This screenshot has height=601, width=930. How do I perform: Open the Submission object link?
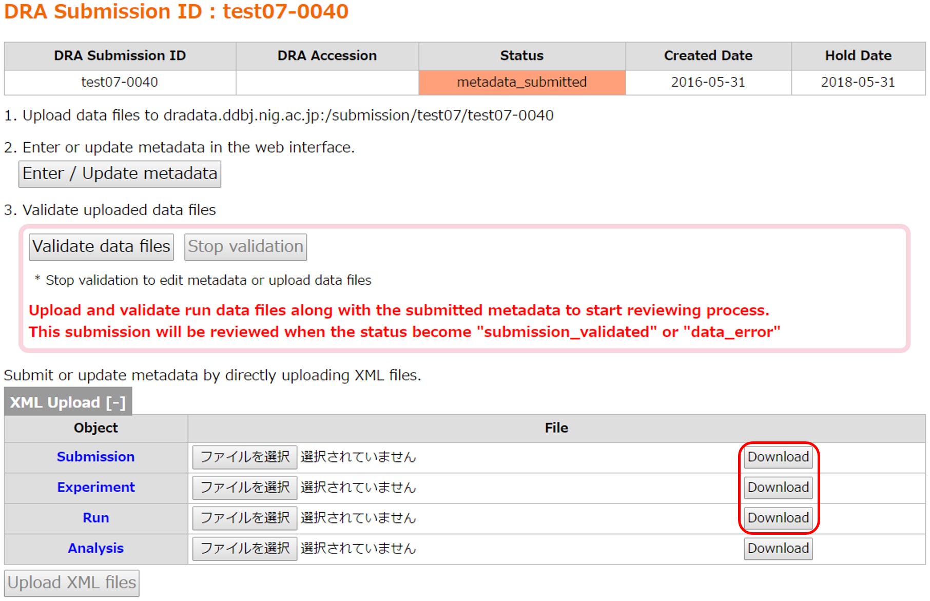pos(95,457)
